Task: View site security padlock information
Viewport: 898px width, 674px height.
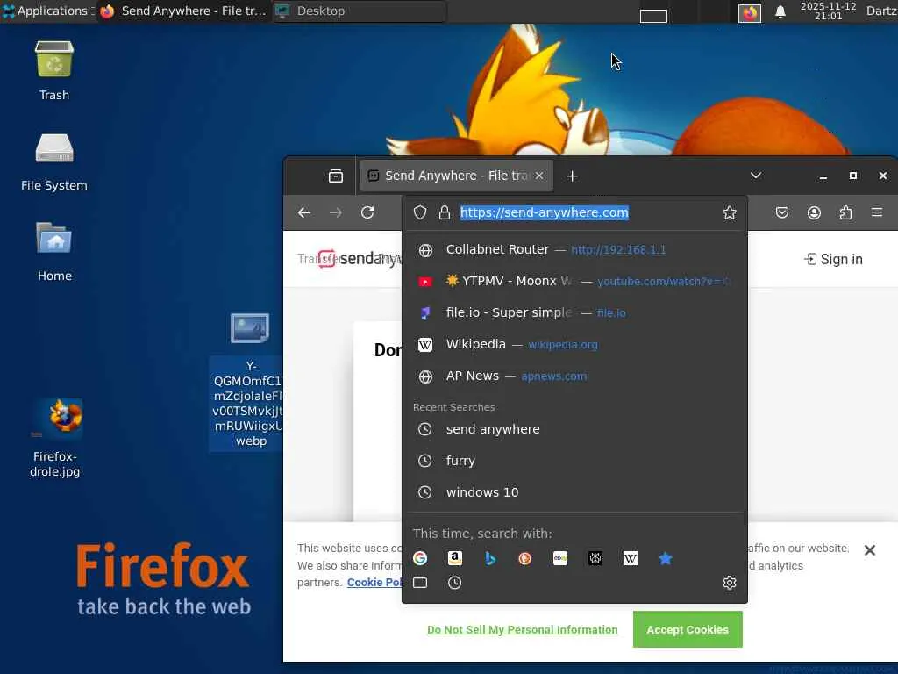Action: [x=445, y=212]
